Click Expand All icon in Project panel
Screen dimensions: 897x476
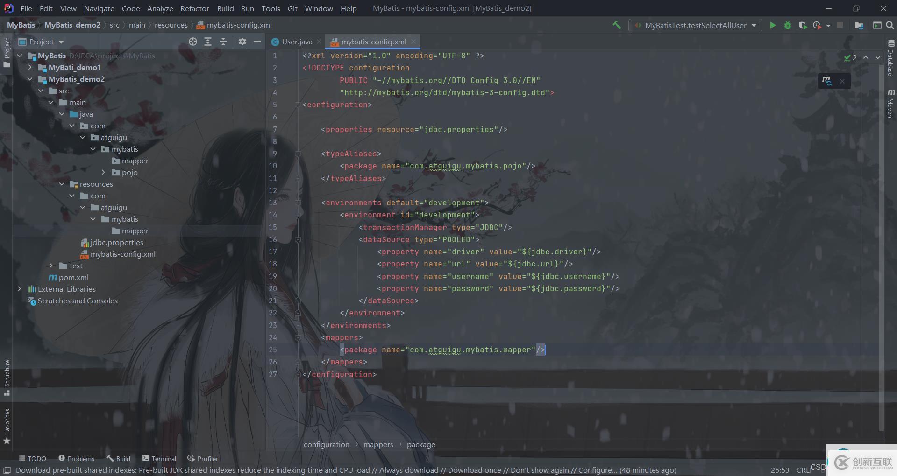208,42
